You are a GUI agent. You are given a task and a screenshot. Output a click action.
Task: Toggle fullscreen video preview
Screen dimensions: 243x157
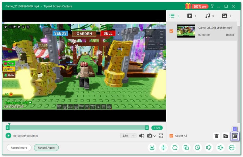point(161,136)
